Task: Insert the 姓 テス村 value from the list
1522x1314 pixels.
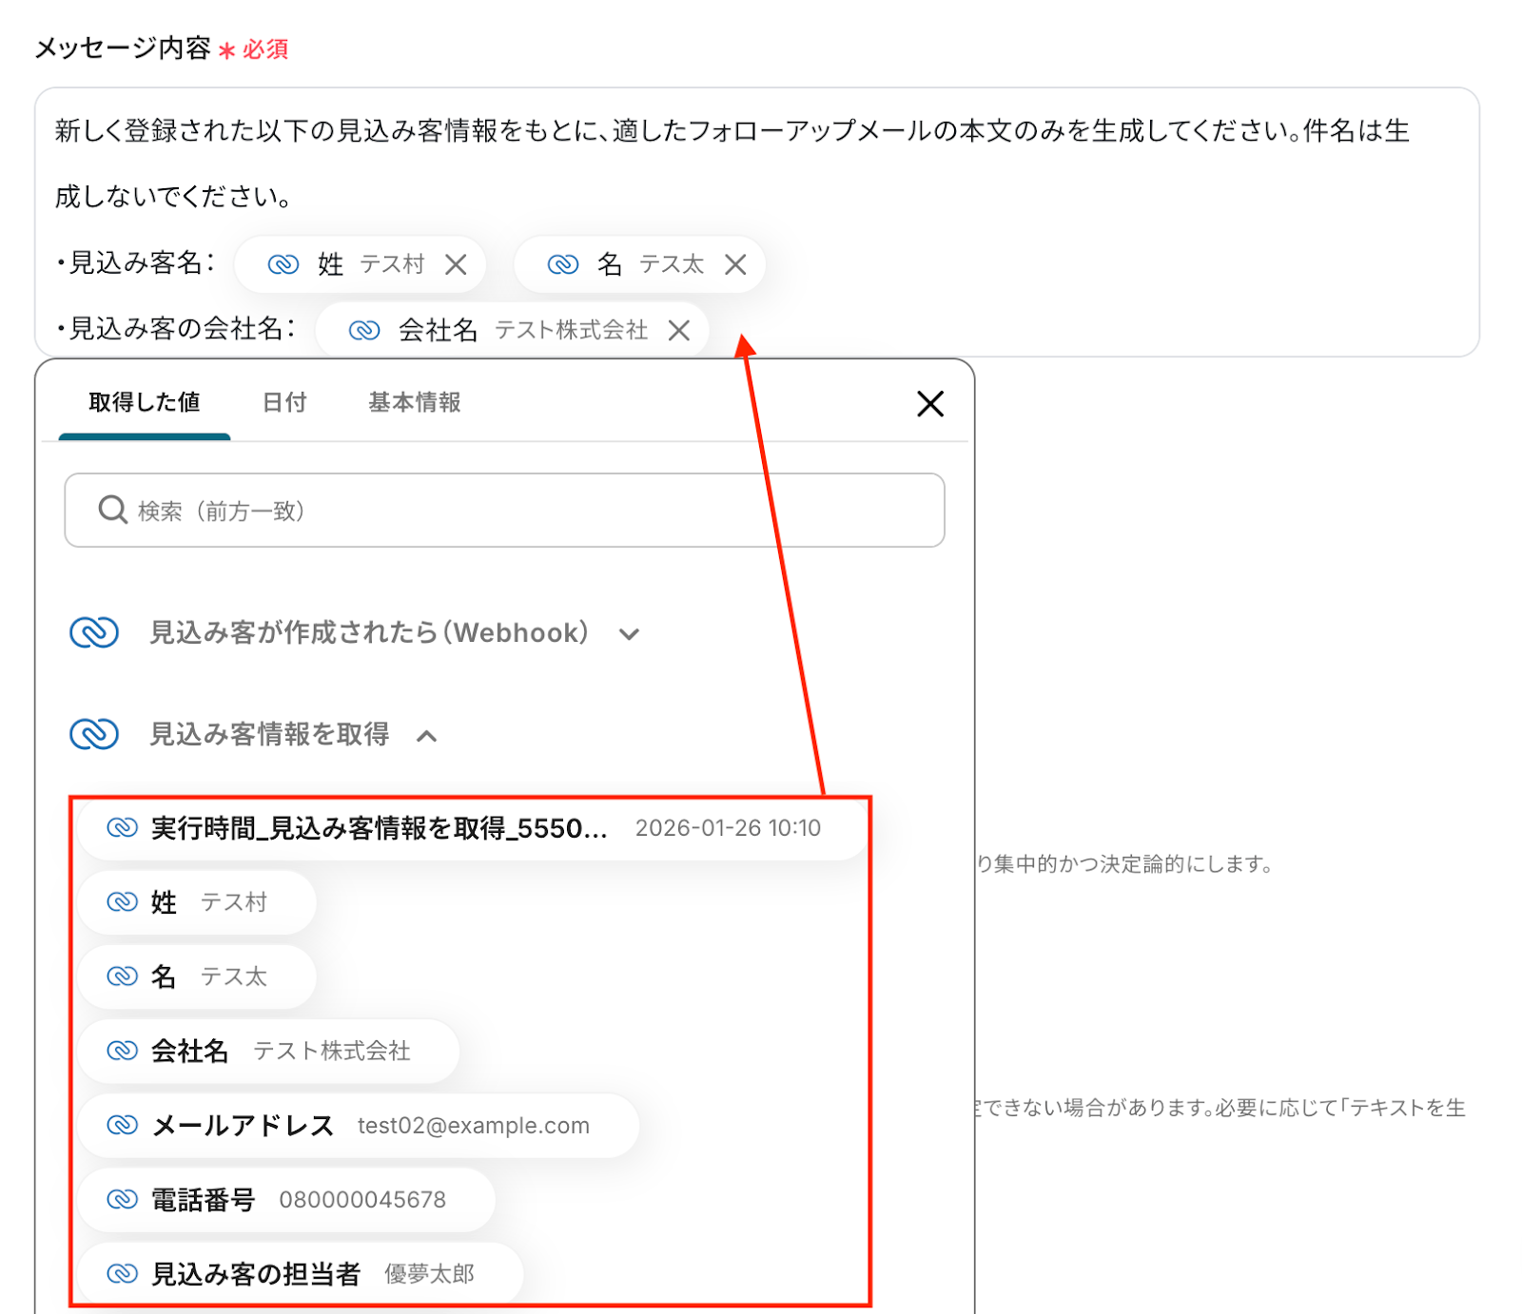Action: (x=197, y=902)
